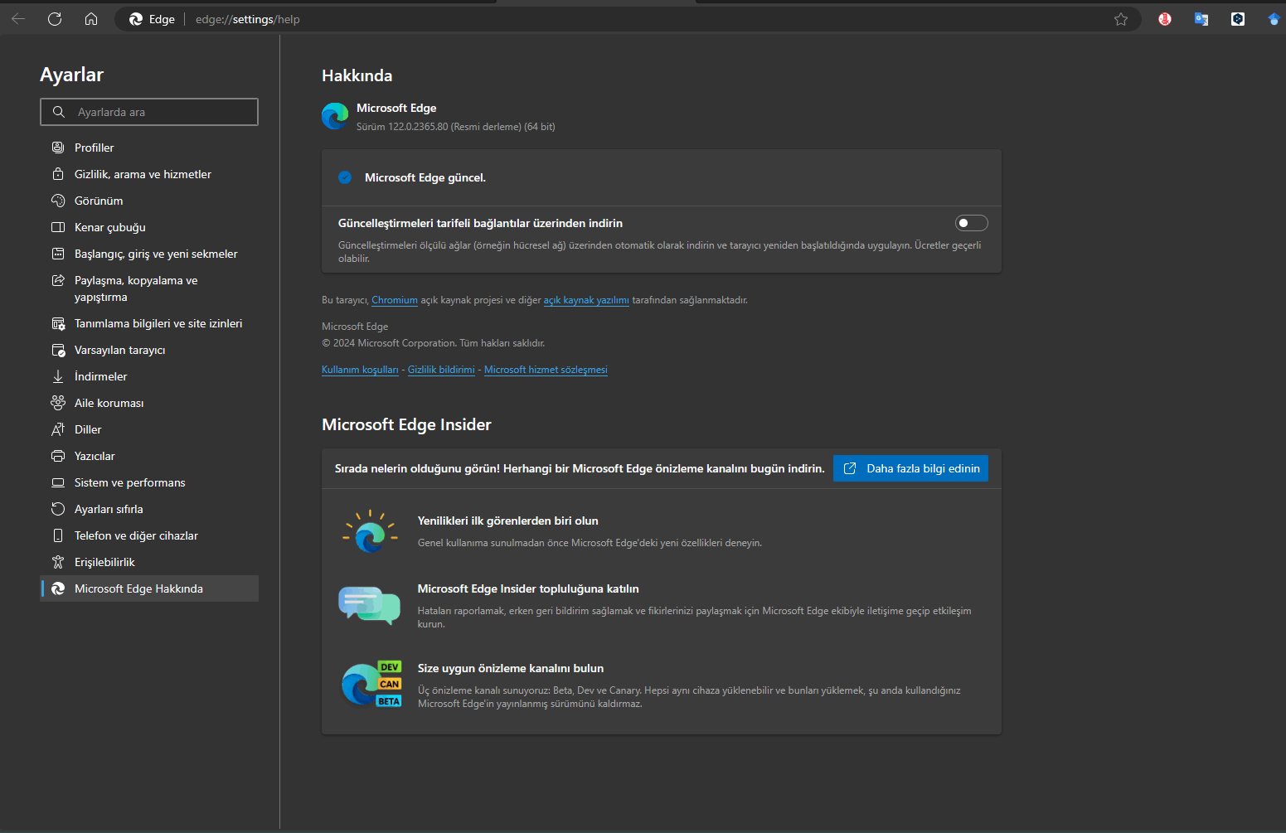Click the blue checkmark update status icon
The width and height of the screenshot is (1286, 833).
[345, 177]
